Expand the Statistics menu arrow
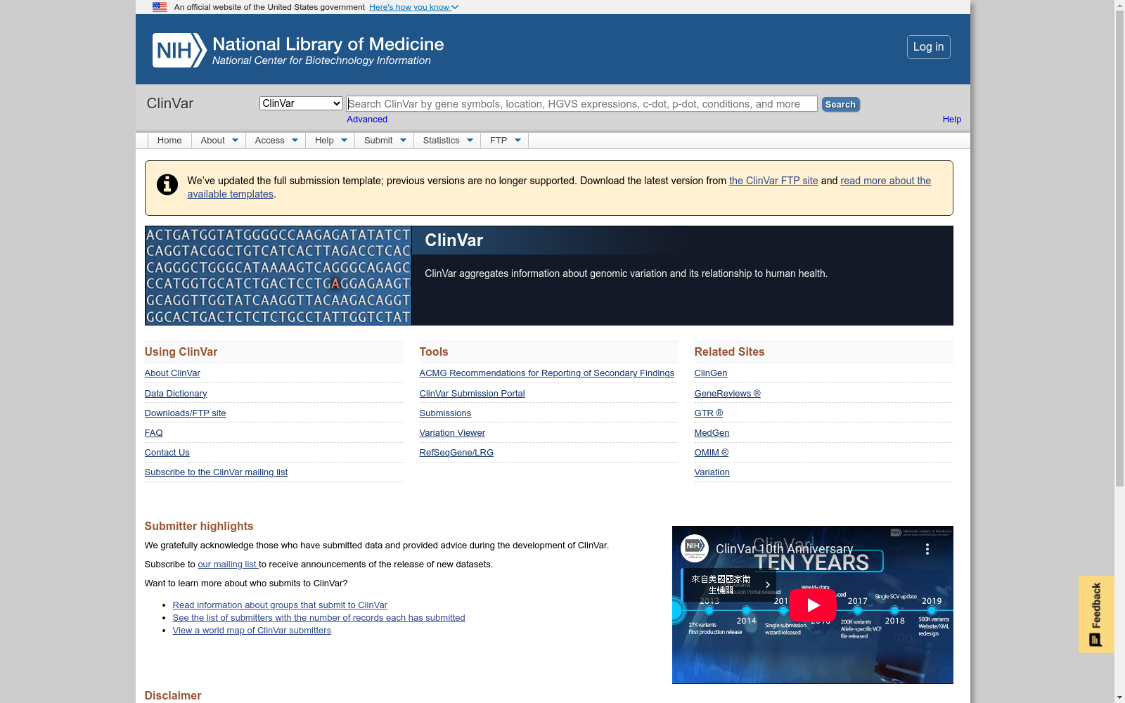Viewport: 1125px width, 703px height. click(470, 141)
